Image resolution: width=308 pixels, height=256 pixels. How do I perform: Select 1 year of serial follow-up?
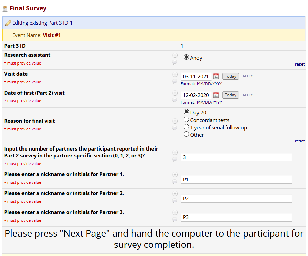[x=186, y=127]
